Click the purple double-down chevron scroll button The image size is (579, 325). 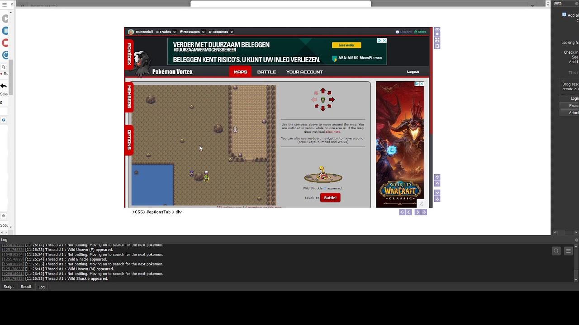click(437, 199)
